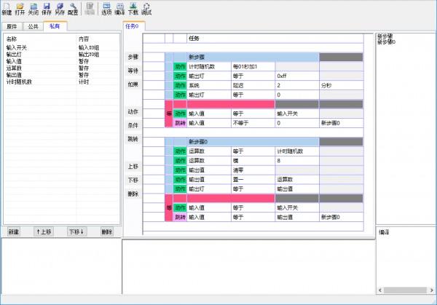This screenshot has width=437, height=305.
Task: Click the 动作 side button
Action: 133,111
